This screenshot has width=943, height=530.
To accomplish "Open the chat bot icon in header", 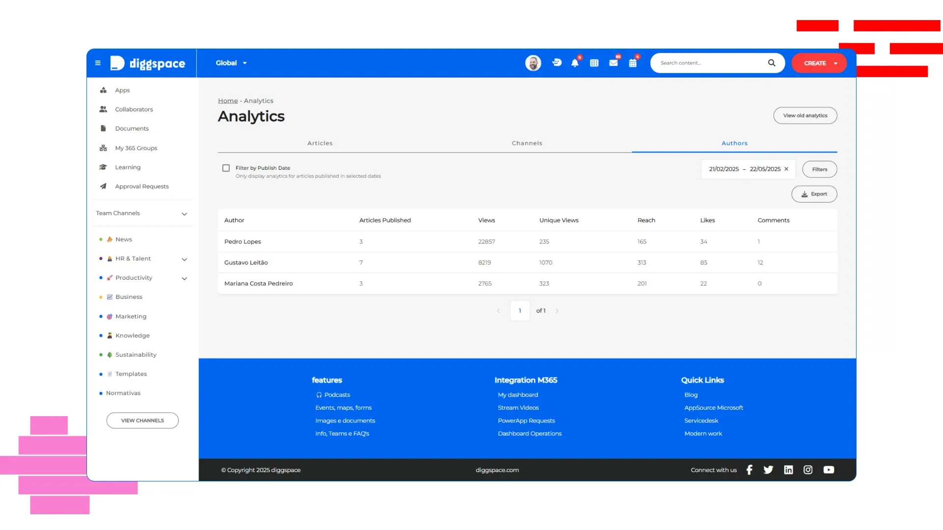I will [556, 62].
